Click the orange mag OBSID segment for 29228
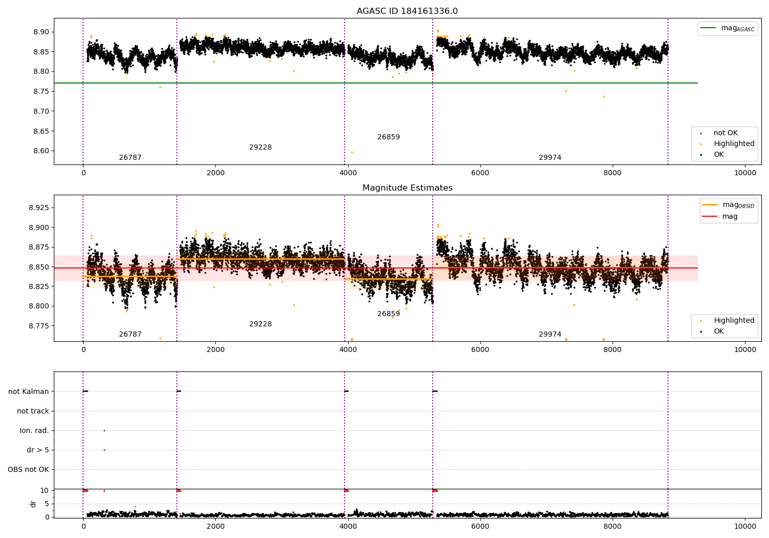 coord(260,259)
